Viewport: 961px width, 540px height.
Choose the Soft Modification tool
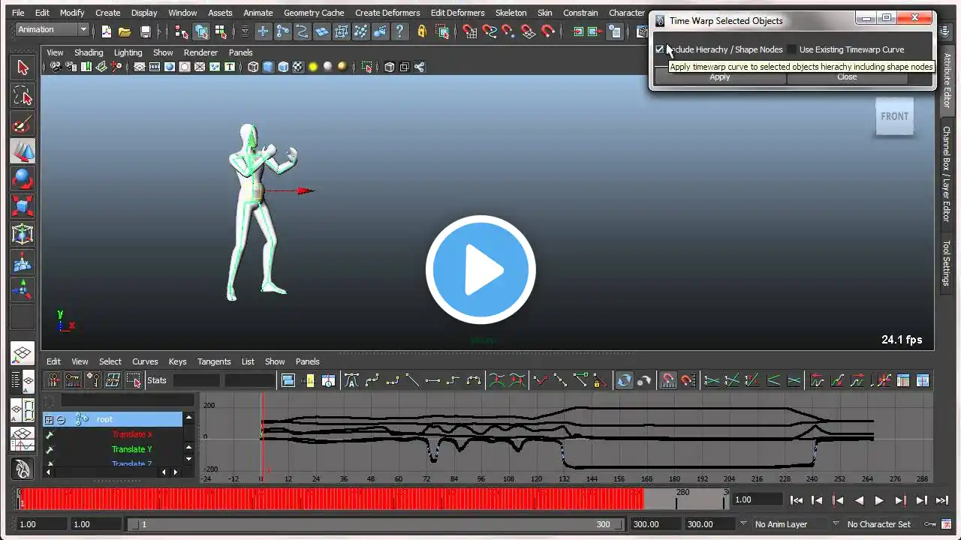coord(23,262)
